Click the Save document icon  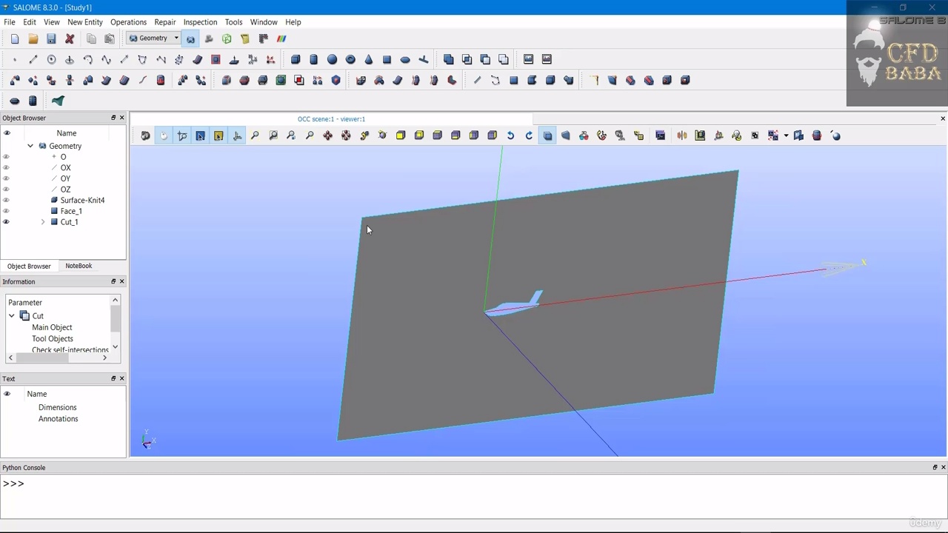click(x=51, y=38)
